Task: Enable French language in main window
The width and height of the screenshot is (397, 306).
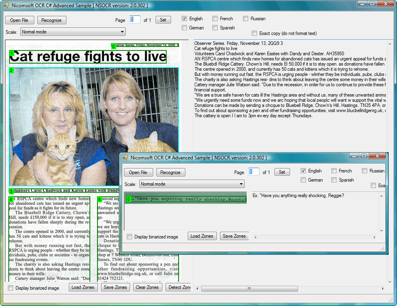Action: tap(215, 18)
